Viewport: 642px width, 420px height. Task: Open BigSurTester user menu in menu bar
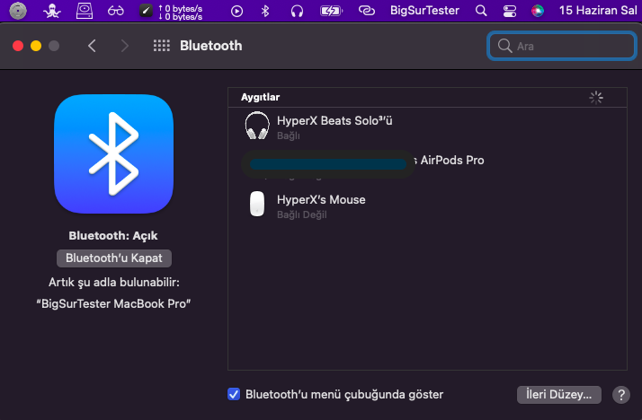pos(424,11)
